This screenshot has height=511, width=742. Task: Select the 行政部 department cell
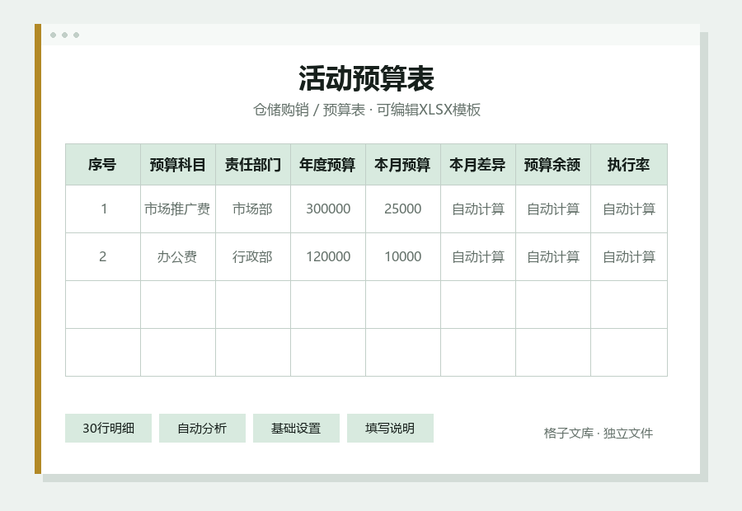point(253,257)
